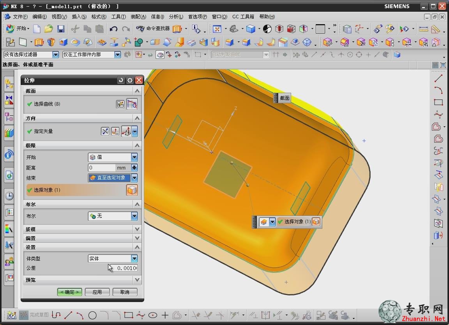Click the New file icon

(37, 28)
